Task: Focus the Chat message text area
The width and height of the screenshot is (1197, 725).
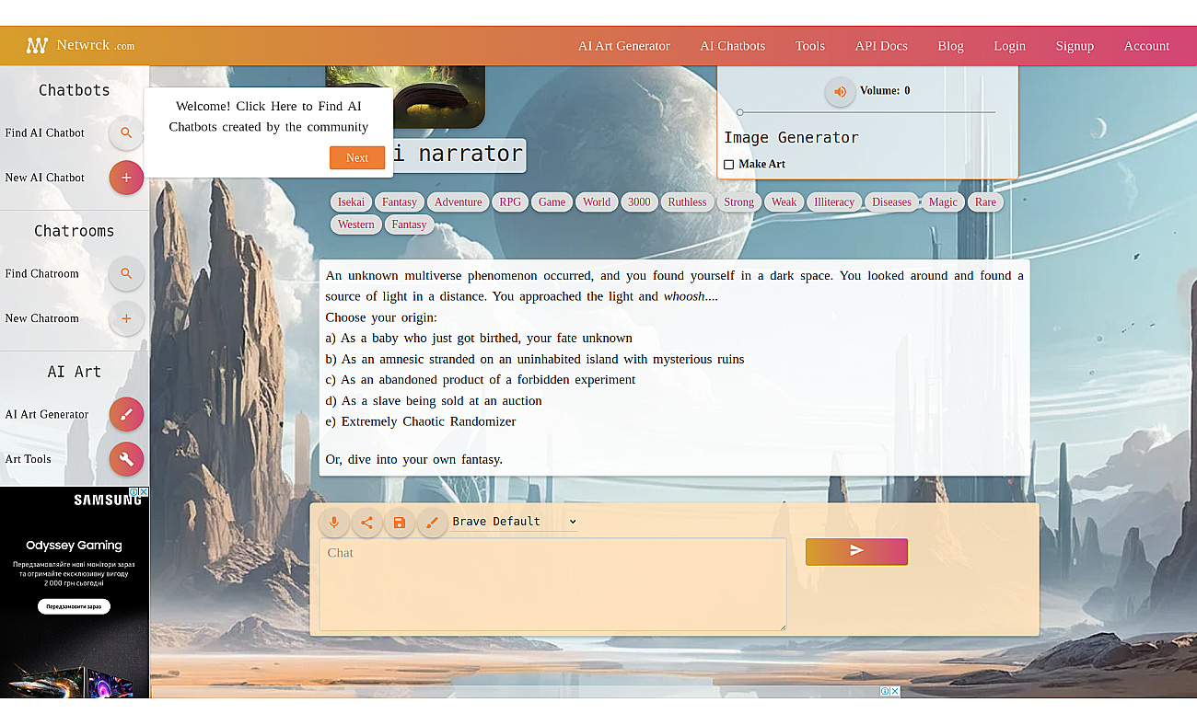Action: click(552, 584)
